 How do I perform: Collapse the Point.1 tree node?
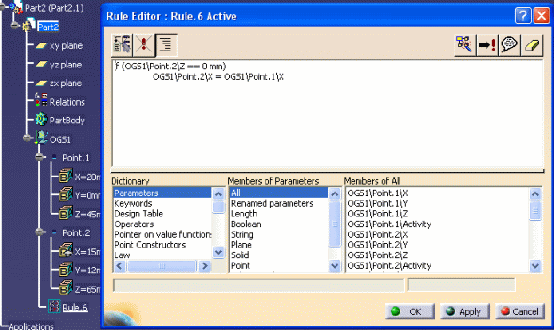tap(39, 157)
